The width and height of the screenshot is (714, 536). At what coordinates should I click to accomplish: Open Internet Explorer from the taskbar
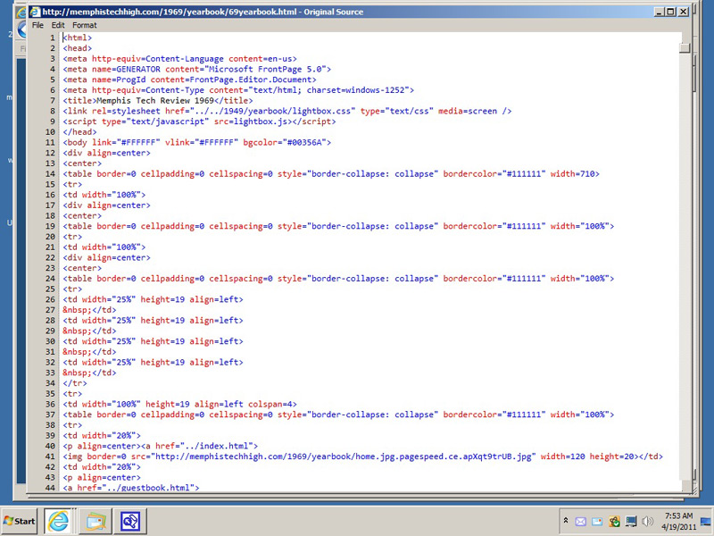(x=58, y=521)
